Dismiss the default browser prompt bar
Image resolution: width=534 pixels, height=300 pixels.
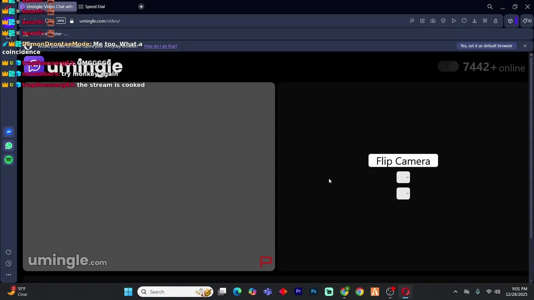[x=525, y=46]
